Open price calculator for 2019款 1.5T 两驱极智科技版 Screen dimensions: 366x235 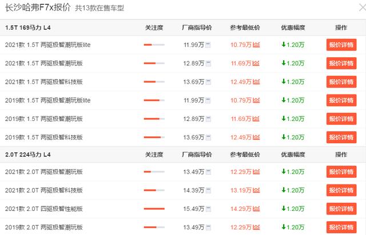(208, 137)
